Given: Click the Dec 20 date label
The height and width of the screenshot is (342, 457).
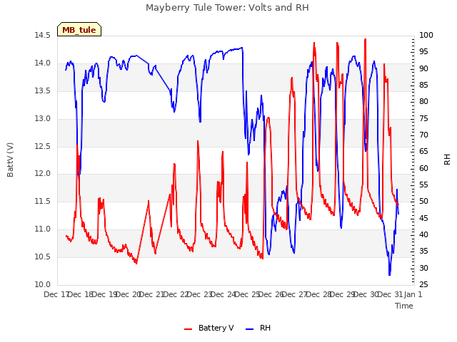Looking at the screenshot, I should (x=129, y=294).
